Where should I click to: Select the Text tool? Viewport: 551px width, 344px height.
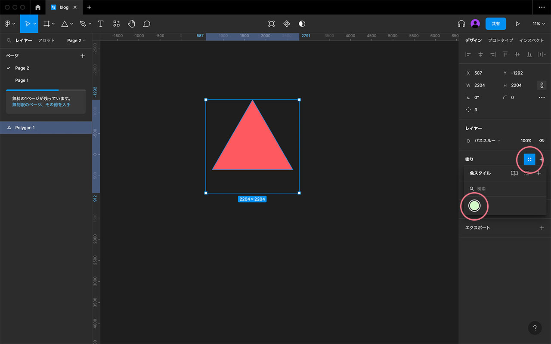(x=101, y=24)
